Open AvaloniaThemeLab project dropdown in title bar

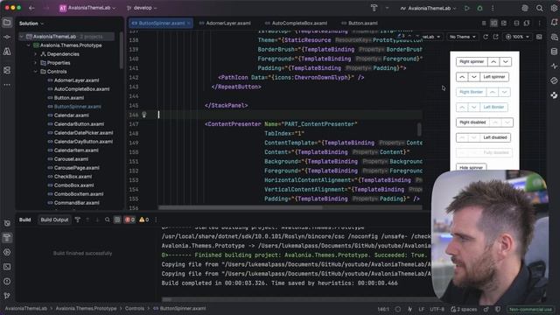[87, 8]
